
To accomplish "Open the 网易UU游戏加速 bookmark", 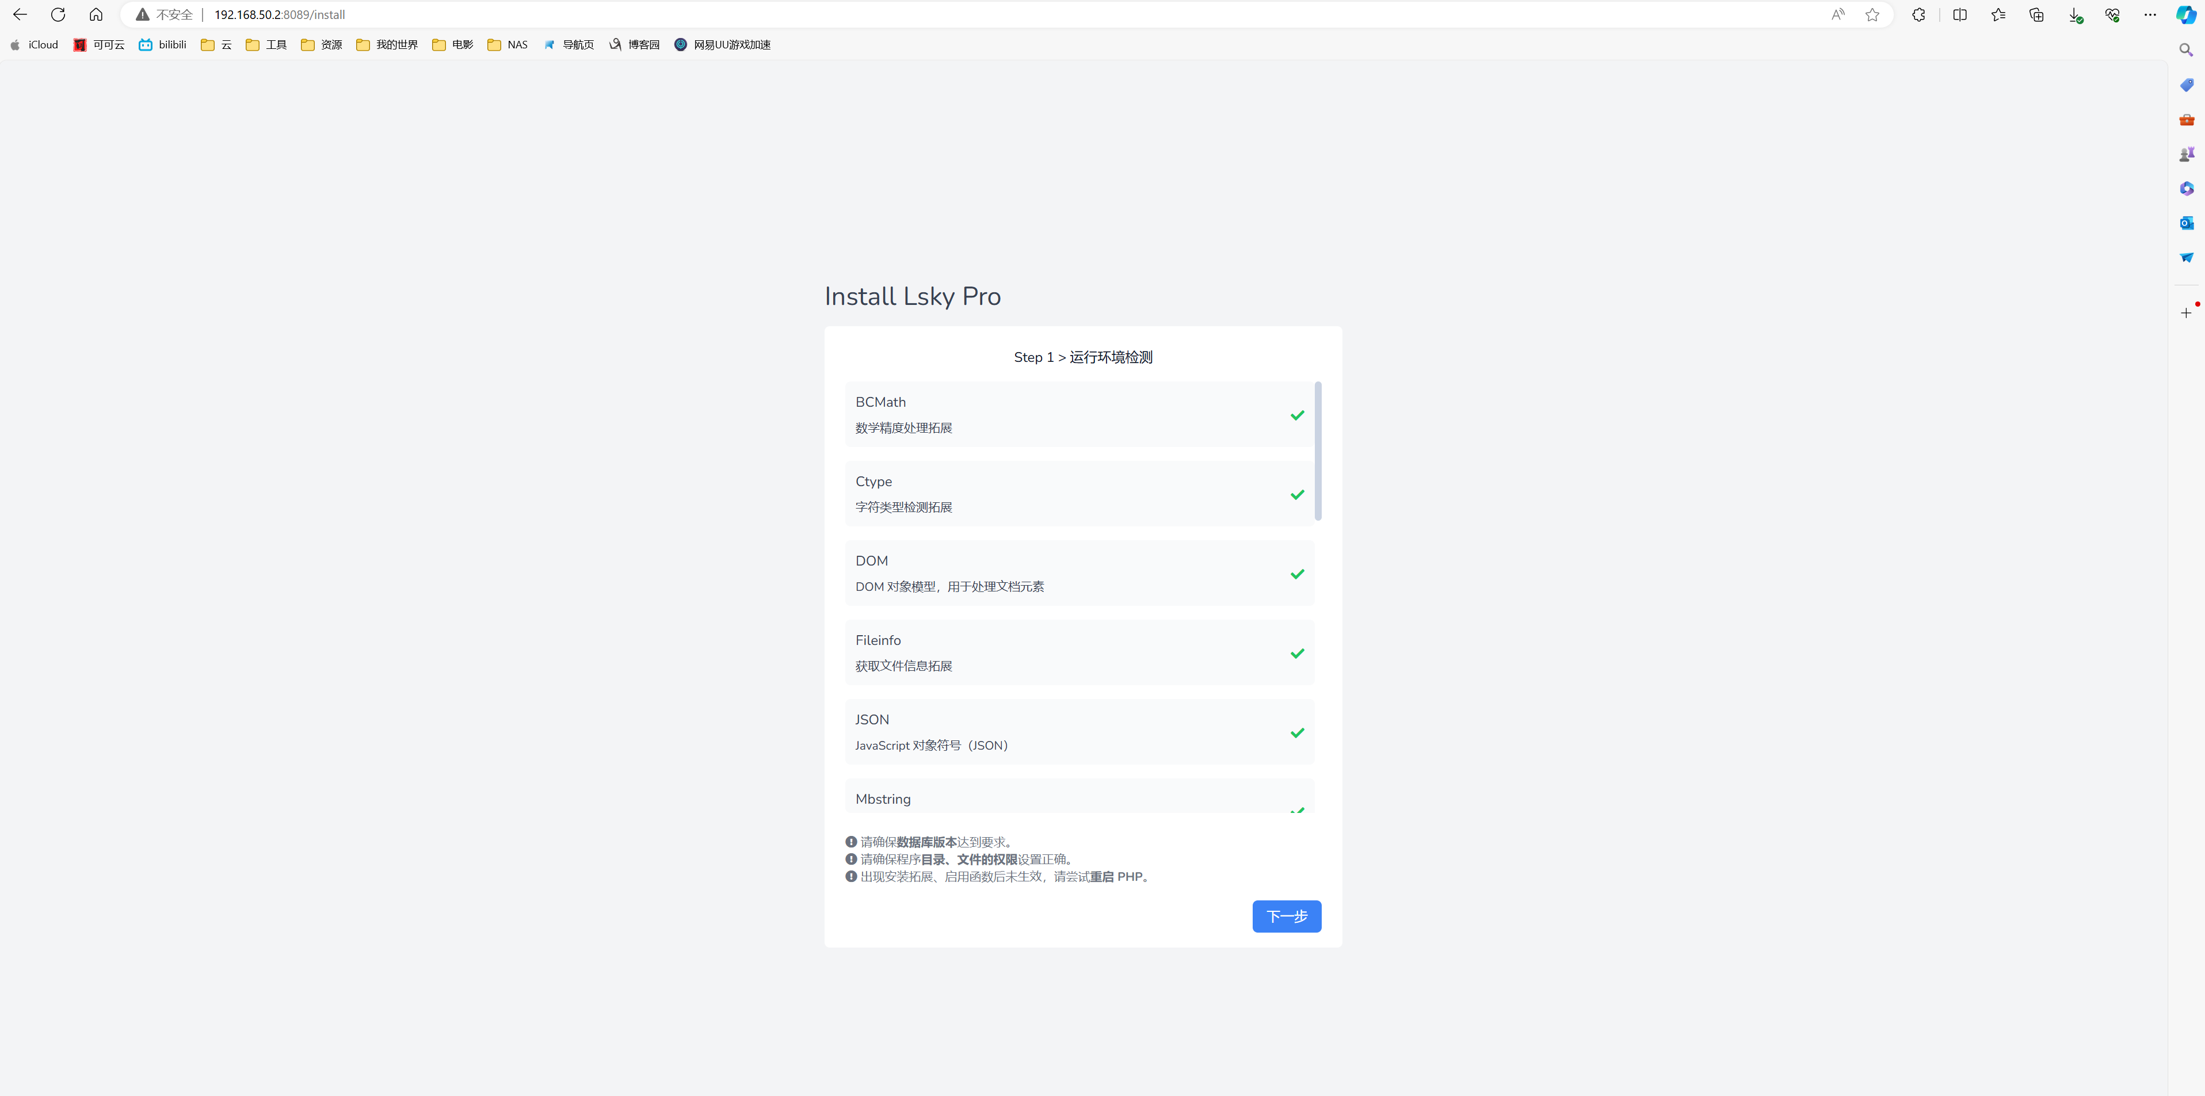I will [723, 44].
